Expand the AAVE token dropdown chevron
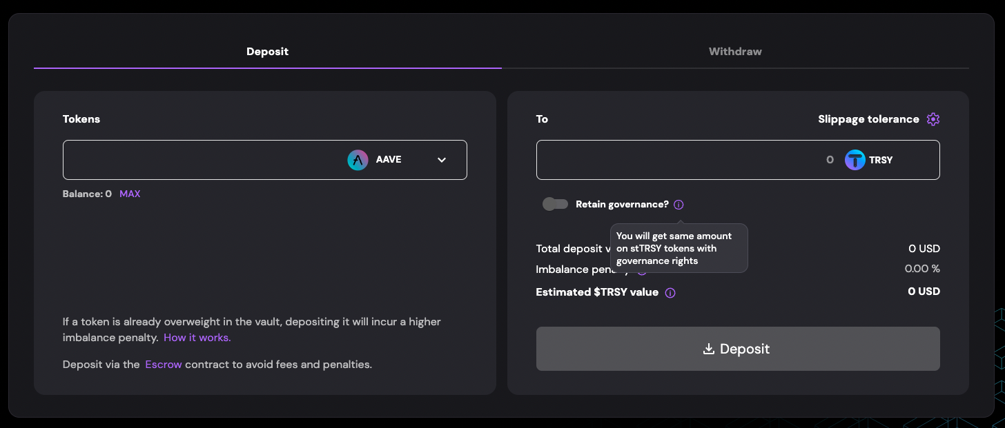Viewport: 1005px width, 428px height. click(x=442, y=160)
